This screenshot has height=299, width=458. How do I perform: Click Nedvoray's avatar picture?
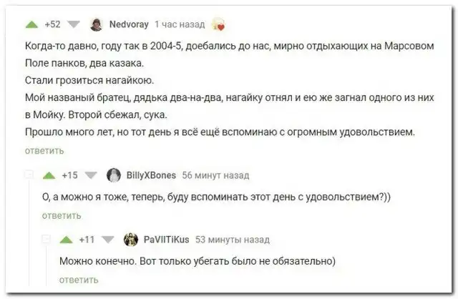pos(96,24)
